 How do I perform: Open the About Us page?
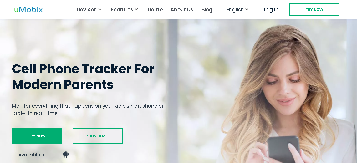(182, 10)
